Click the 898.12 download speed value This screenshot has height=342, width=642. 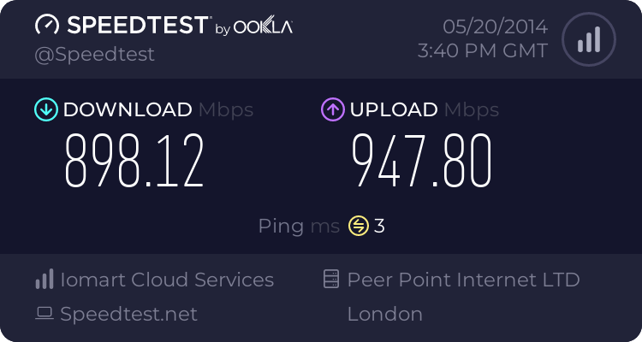[135, 162]
